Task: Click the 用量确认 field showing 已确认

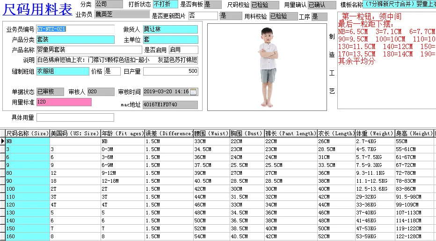Action: tap(322, 5)
